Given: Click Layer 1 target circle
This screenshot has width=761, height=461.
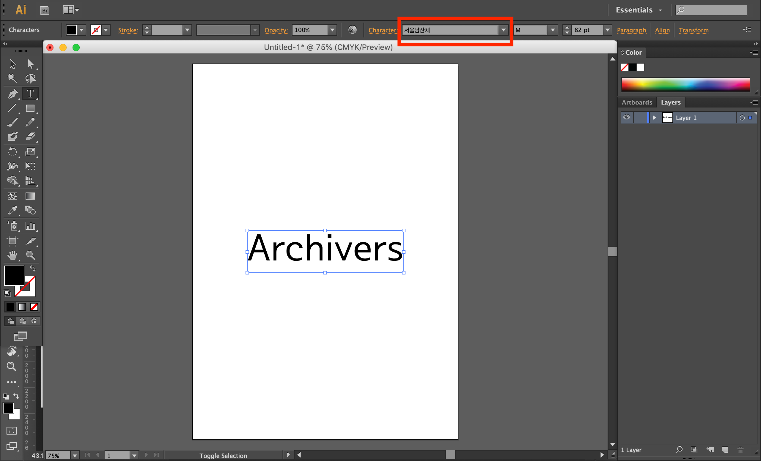Looking at the screenshot, I should tap(742, 118).
